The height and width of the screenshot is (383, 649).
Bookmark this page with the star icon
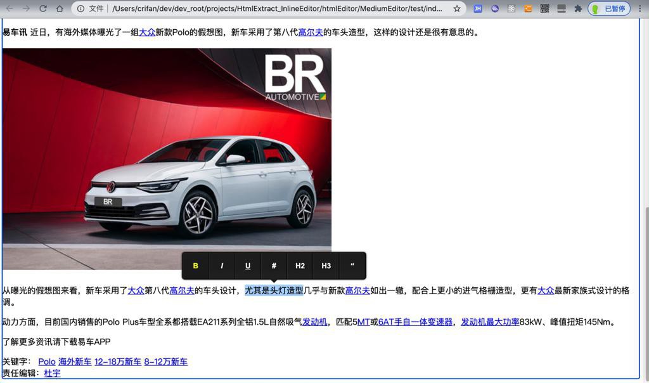pos(457,8)
